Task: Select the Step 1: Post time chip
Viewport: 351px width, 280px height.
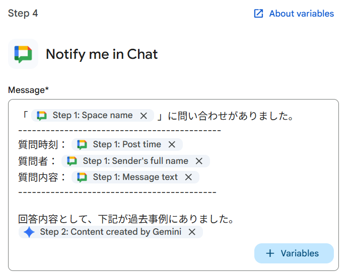Action: tap(127, 145)
